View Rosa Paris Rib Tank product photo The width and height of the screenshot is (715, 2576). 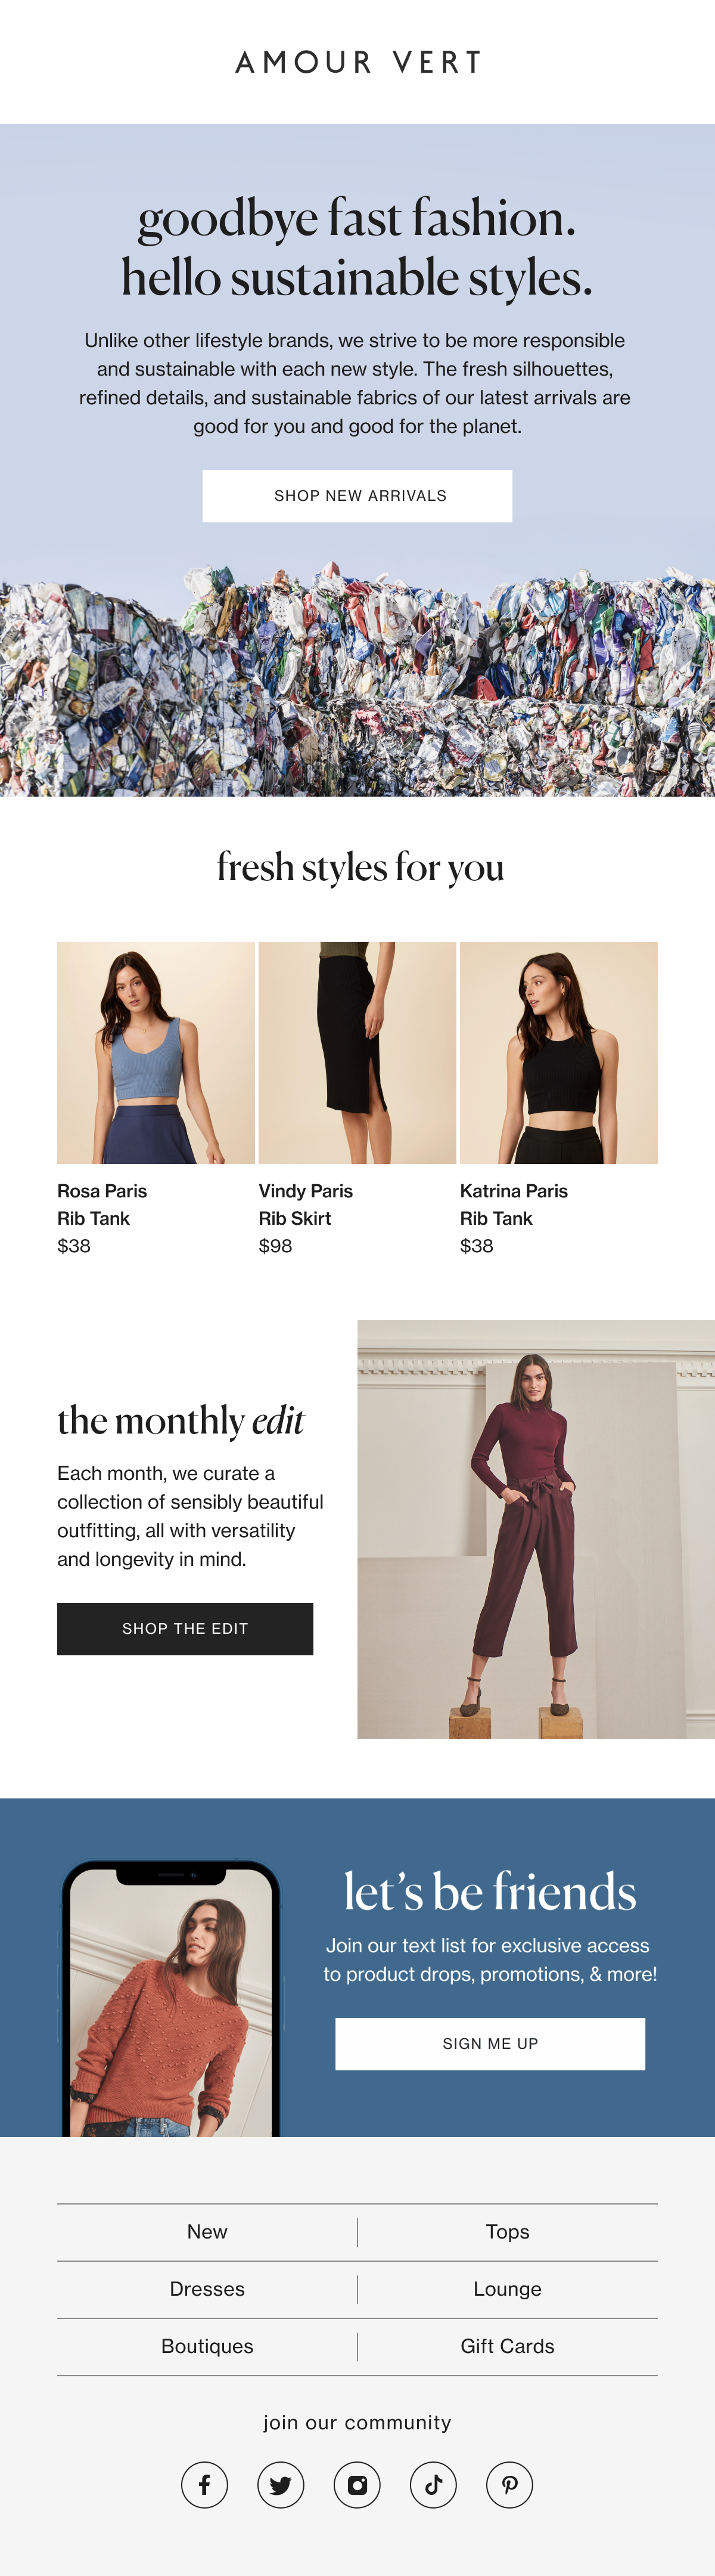[x=156, y=1053]
